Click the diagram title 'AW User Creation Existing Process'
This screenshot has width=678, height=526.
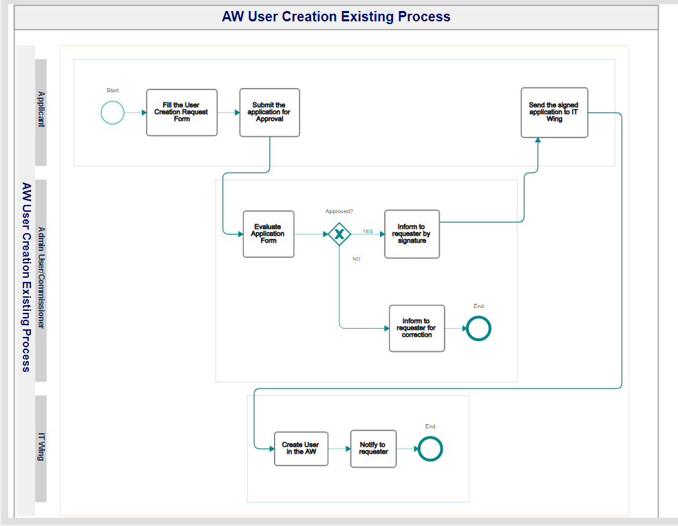pyautogui.click(x=336, y=17)
